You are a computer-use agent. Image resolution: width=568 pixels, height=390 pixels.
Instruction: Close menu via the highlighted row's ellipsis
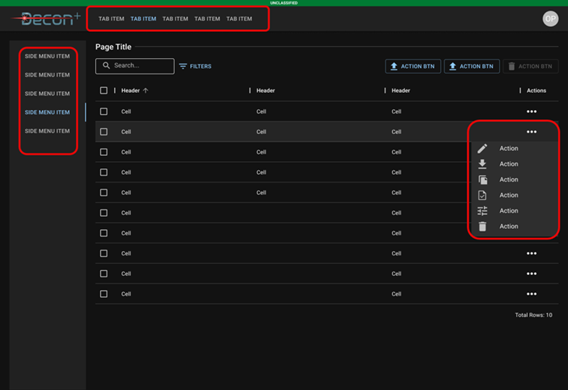coord(531,132)
